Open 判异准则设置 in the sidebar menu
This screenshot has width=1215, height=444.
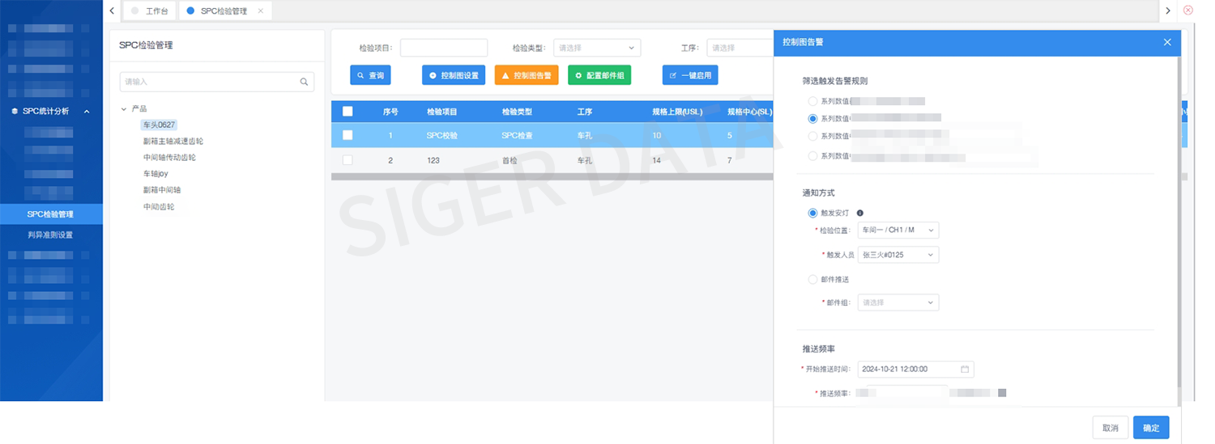click(x=50, y=235)
